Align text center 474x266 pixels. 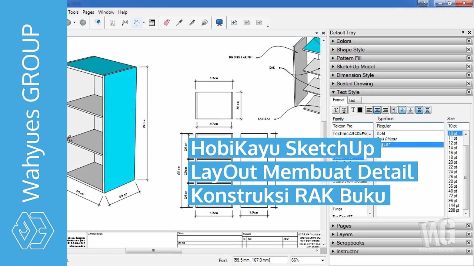coord(377,110)
